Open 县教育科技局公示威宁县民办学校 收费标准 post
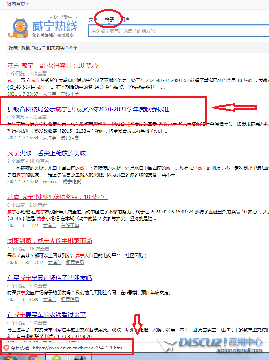The image size is (269, 360). tap(88, 110)
